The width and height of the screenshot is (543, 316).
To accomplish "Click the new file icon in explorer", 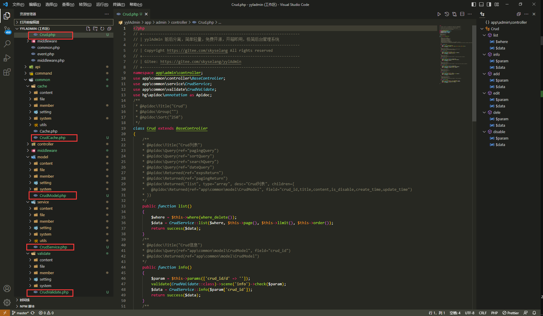I will tap(88, 29).
